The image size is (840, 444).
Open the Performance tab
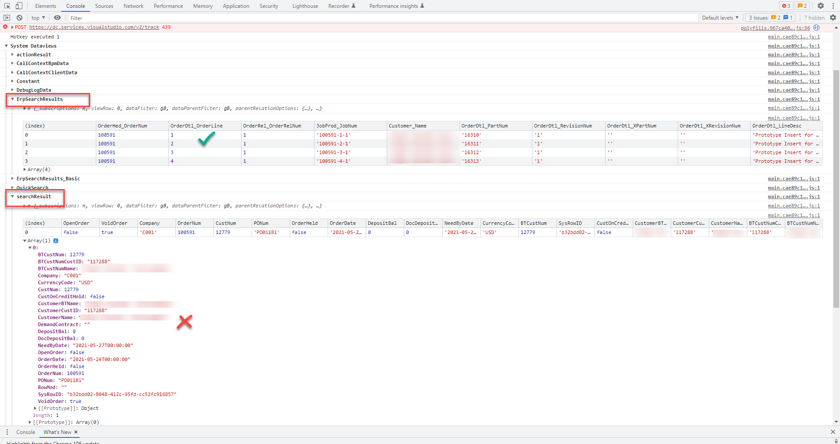[168, 6]
